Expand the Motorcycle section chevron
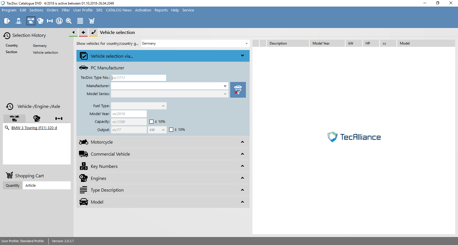The height and width of the screenshot is (245, 458). (242, 142)
